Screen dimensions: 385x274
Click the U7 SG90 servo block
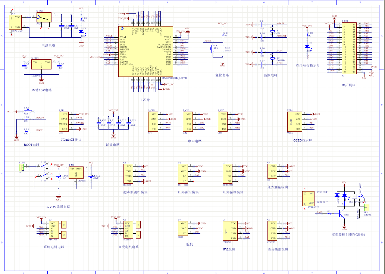[x=183, y=228]
